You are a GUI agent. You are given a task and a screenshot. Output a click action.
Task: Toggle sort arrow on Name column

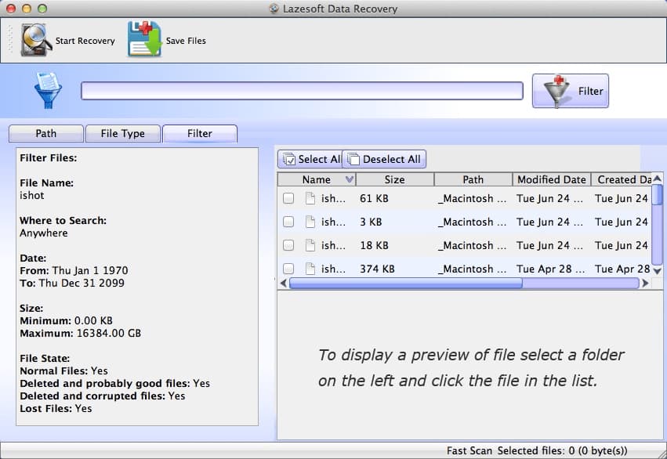click(x=350, y=179)
